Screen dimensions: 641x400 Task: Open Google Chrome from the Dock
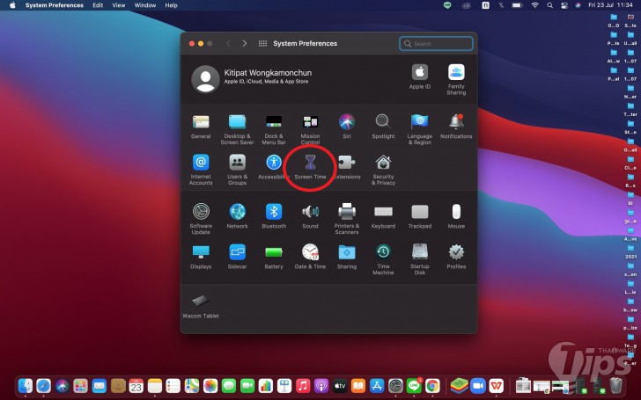pyautogui.click(x=432, y=386)
